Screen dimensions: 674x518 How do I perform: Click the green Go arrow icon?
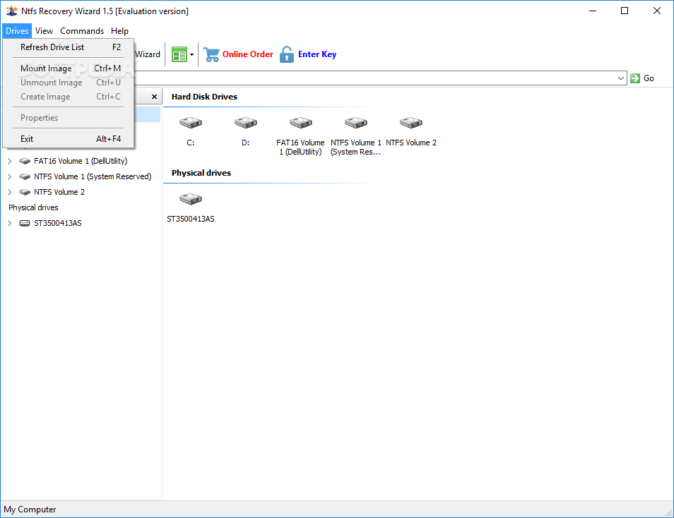(635, 78)
